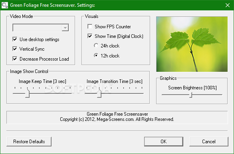This screenshot has width=234, height=154.
Task: Click Restore Defaults button
Action: point(29,142)
